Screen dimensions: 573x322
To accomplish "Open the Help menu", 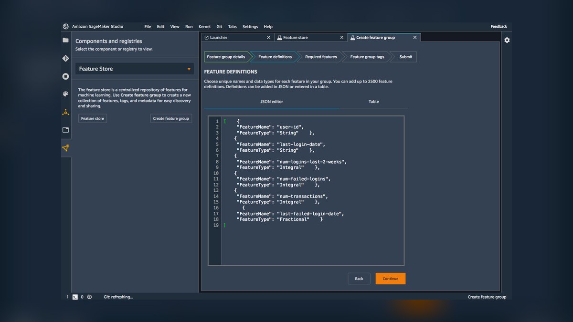I will [268, 27].
